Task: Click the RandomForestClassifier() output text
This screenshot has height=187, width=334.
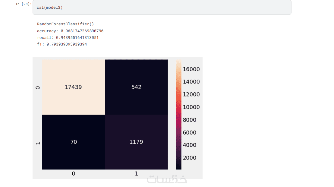Action: pos(66,24)
